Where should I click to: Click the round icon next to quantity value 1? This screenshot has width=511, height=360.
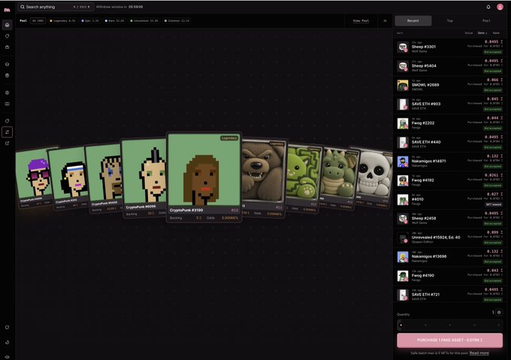point(499,313)
